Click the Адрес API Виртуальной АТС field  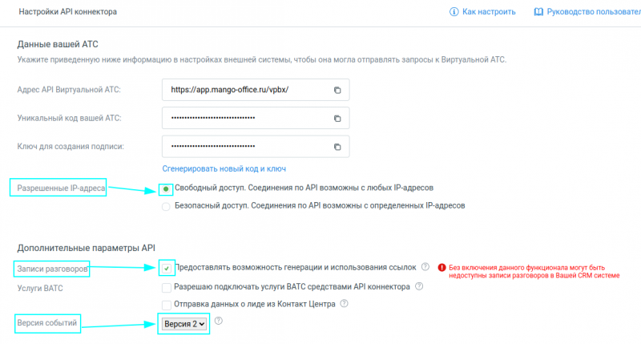pyautogui.click(x=244, y=89)
